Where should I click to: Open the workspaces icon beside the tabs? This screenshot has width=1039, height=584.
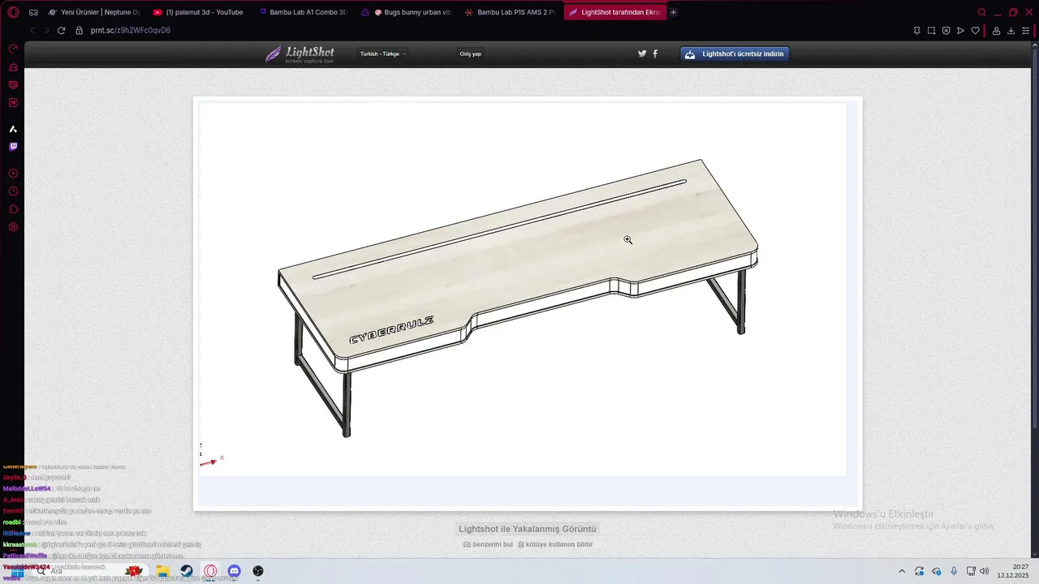[x=33, y=12]
